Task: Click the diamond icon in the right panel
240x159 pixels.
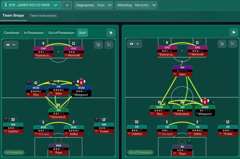Action: pyautogui.click(x=234, y=32)
